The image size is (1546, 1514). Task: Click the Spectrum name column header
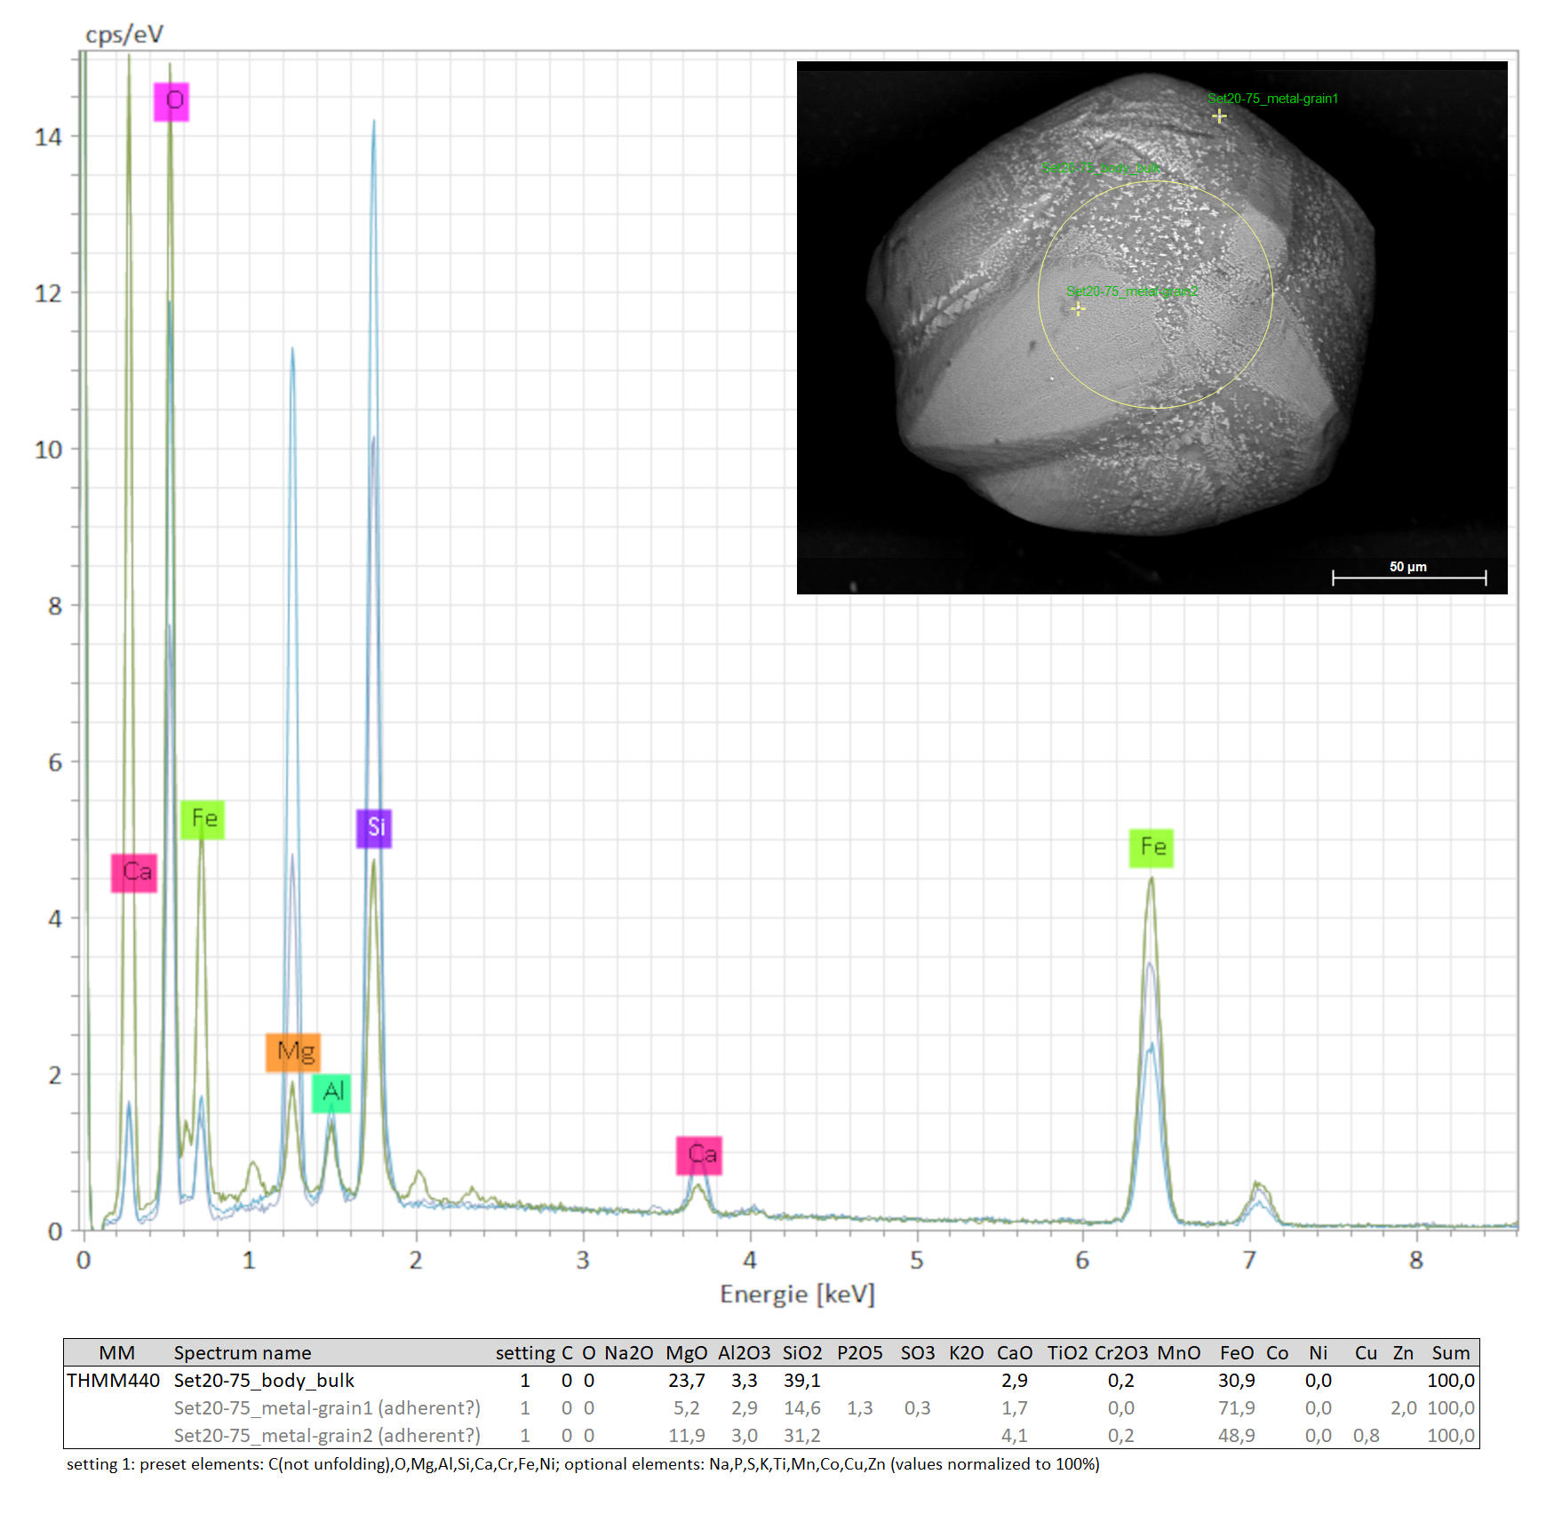(x=243, y=1352)
